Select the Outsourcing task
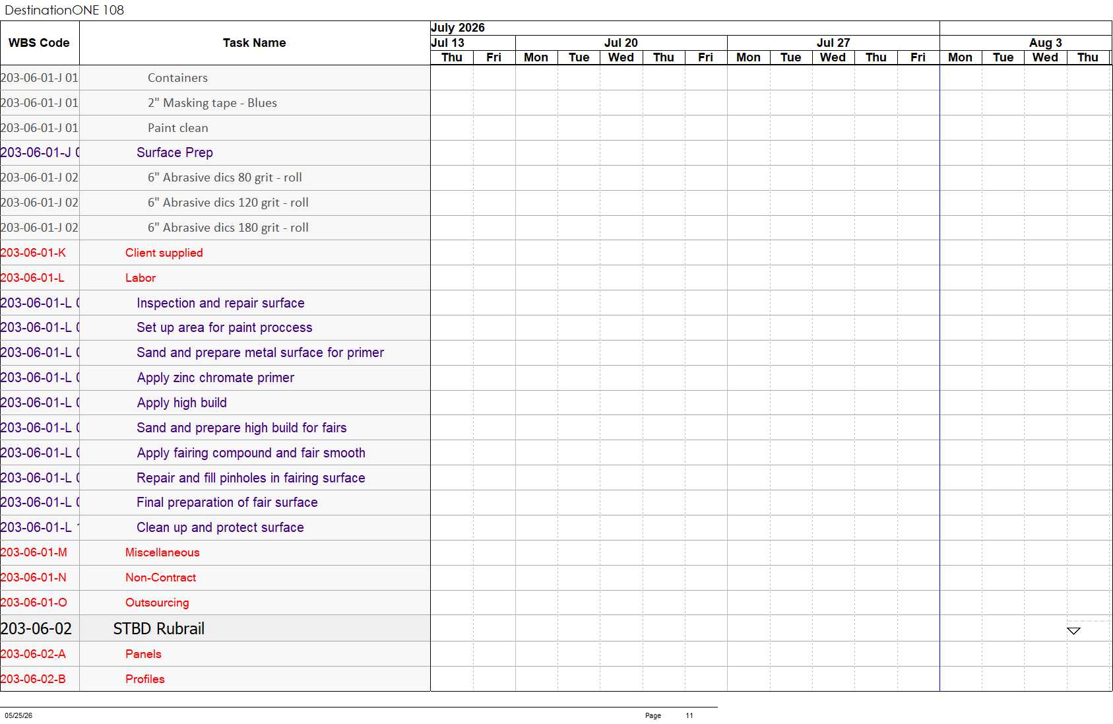The image size is (1113, 724). (157, 603)
